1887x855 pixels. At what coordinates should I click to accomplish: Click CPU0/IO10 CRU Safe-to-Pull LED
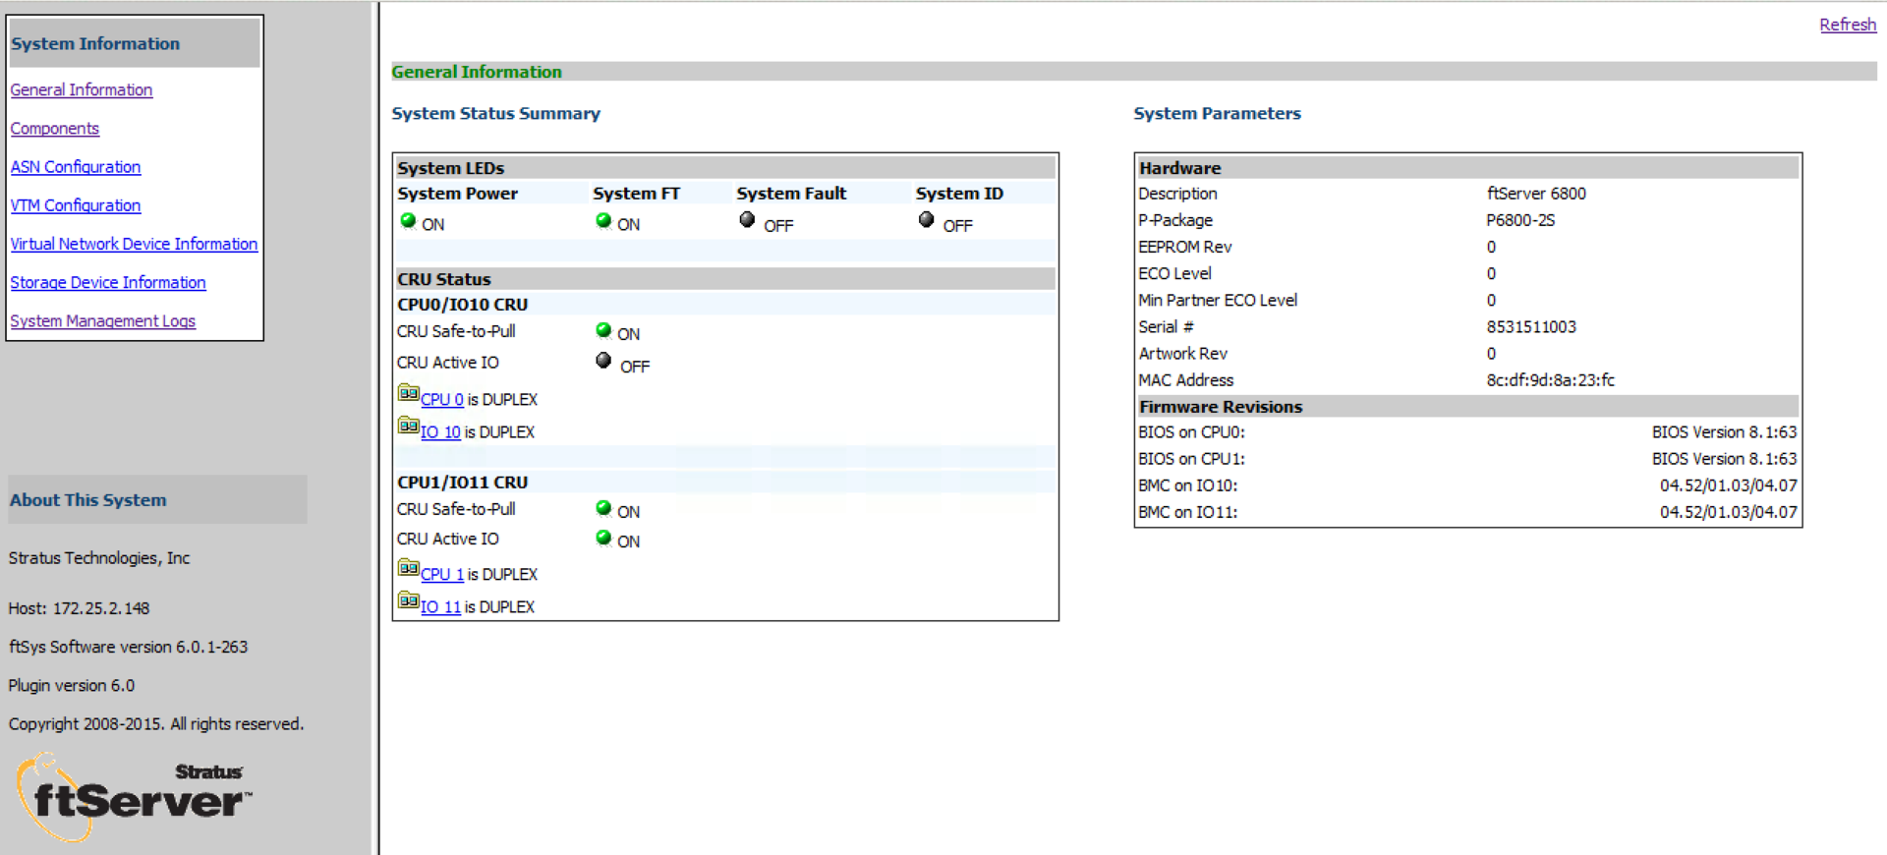pyautogui.click(x=603, y=330)
